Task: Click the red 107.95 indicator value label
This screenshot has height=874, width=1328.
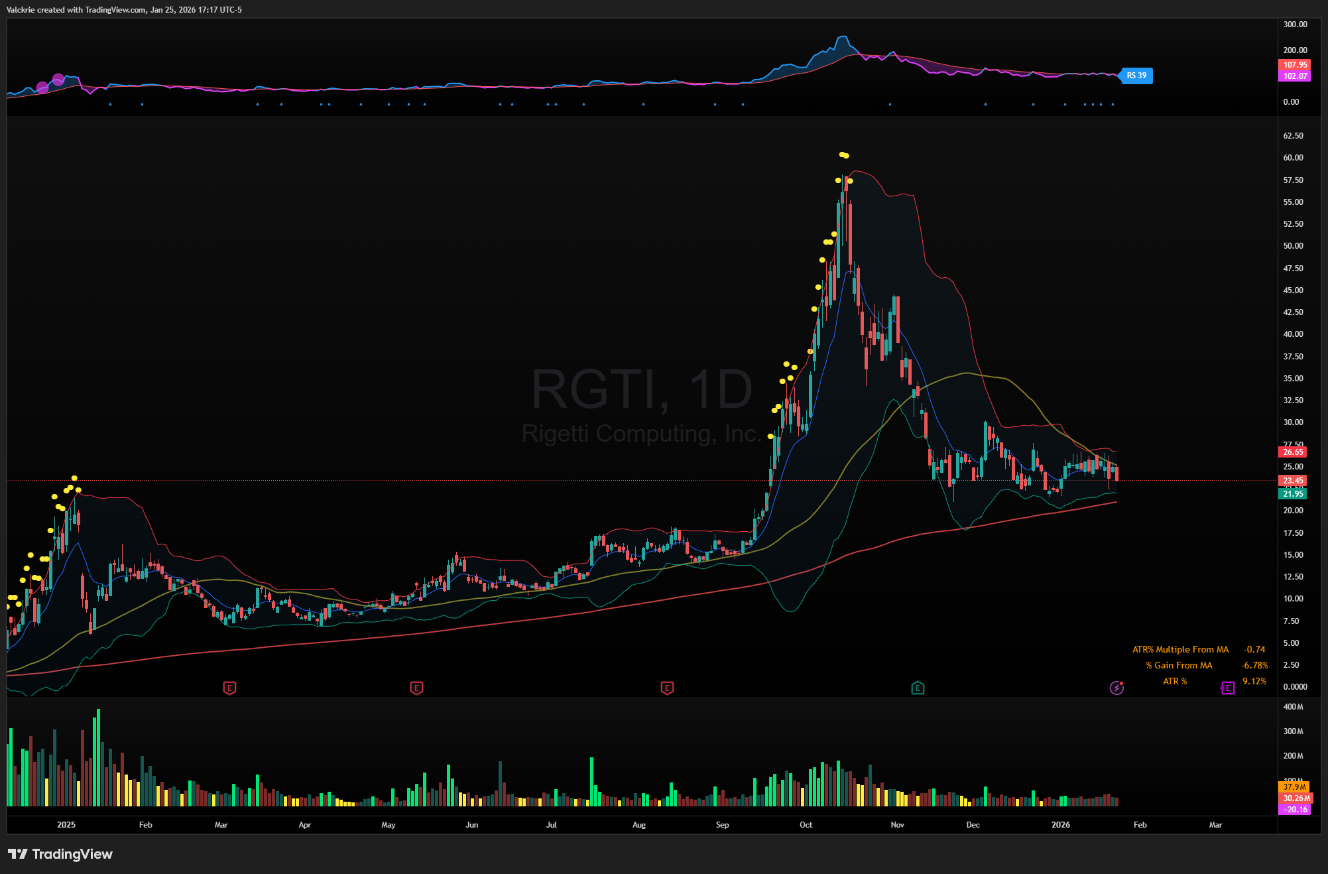Action: point(1294,65)
